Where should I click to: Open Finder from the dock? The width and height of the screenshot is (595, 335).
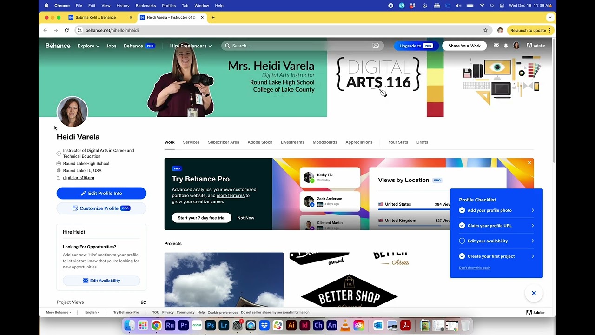tap(130, 325)
